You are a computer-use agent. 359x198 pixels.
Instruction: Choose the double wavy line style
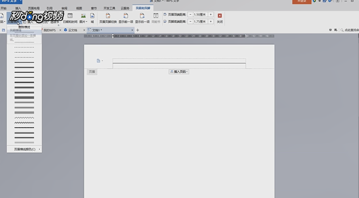click(24, 123)
